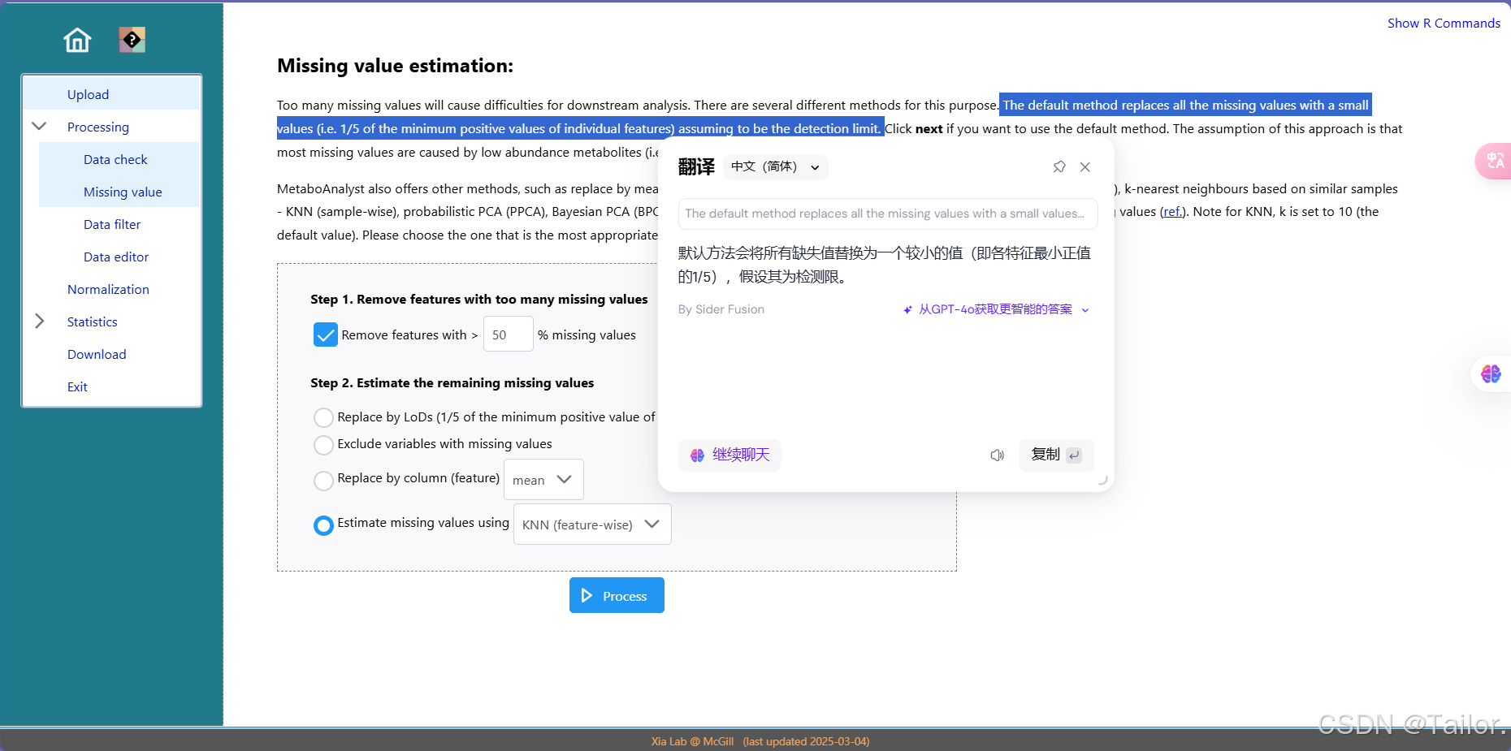1511x751 pixels.
Task: Change translation target language dropdown
Action: [775, 166]
